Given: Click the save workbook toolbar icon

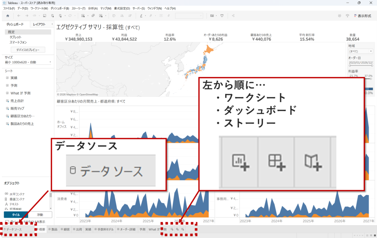Looking at the screenshot, I should [45, 16].
